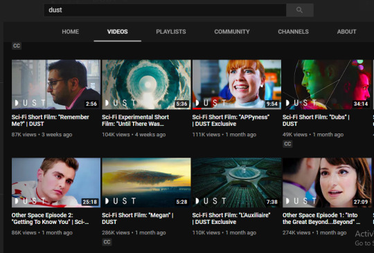Click title 'Sci-Fi Short Film: "Megan" | DUST'
Image resolution: width=374 pixels, height=253 pixels.
138,218
